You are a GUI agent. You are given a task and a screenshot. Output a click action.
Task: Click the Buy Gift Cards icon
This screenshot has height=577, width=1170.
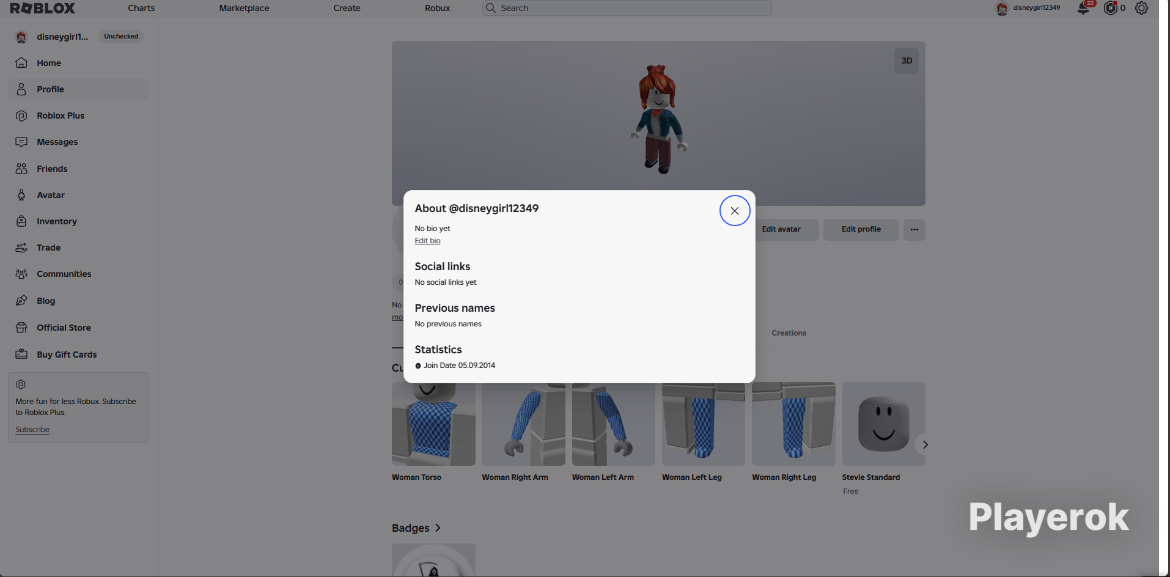click(x=21, y=355)
